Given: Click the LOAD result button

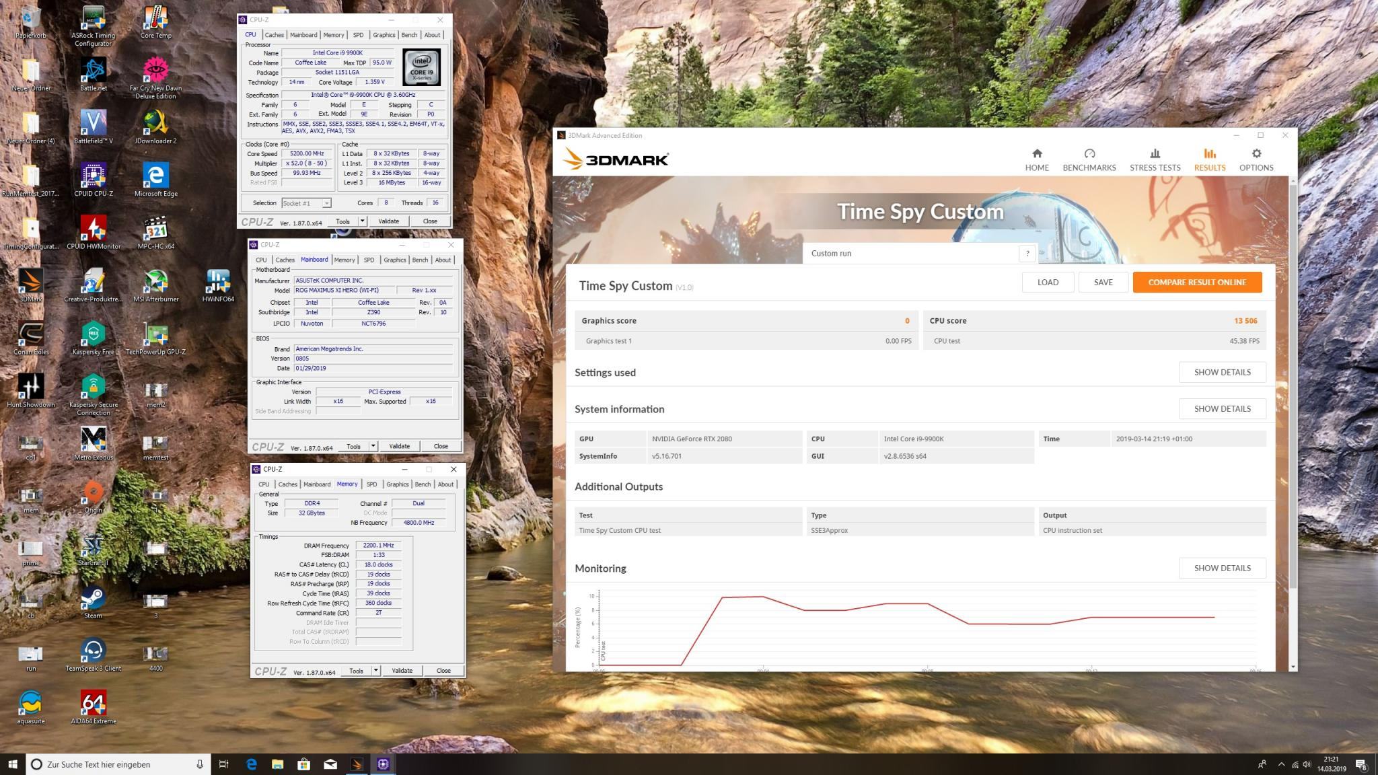Looking at the screenshot, I should pyautogui.click(x=1048, y=282).
